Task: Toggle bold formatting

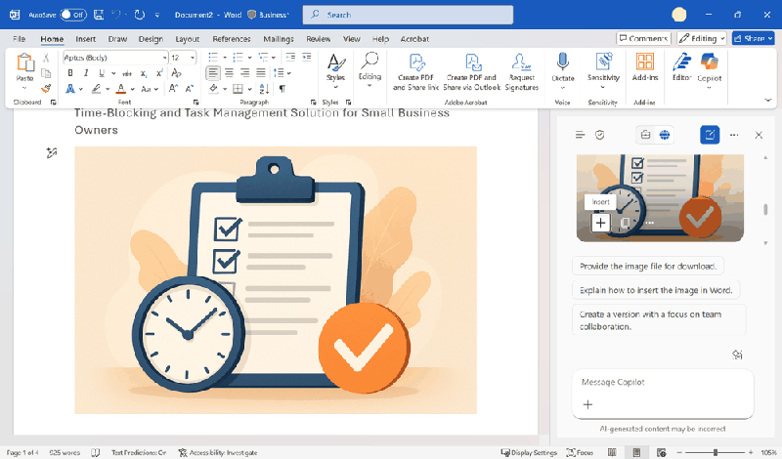Action: coord(69,73)
